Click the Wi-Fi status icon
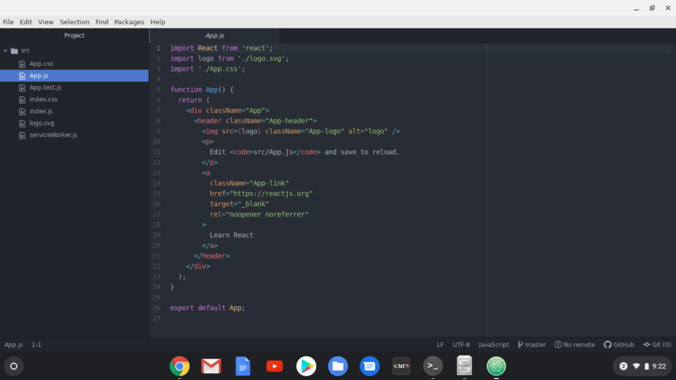 pos(636,366)
